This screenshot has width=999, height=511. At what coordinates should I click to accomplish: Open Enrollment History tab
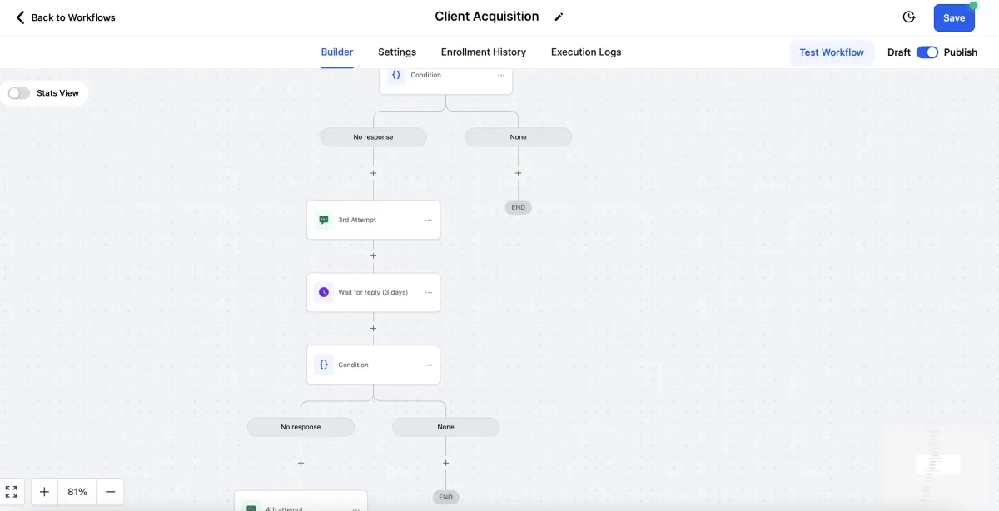coord(484,52)
